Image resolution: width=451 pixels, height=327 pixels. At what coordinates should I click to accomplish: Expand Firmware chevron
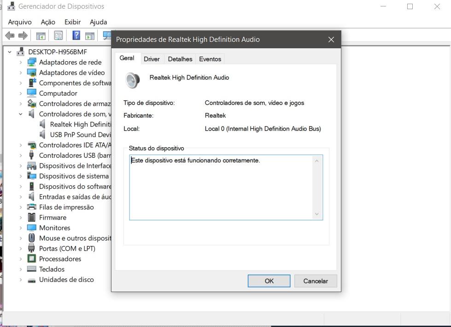(x=21, y=218)
